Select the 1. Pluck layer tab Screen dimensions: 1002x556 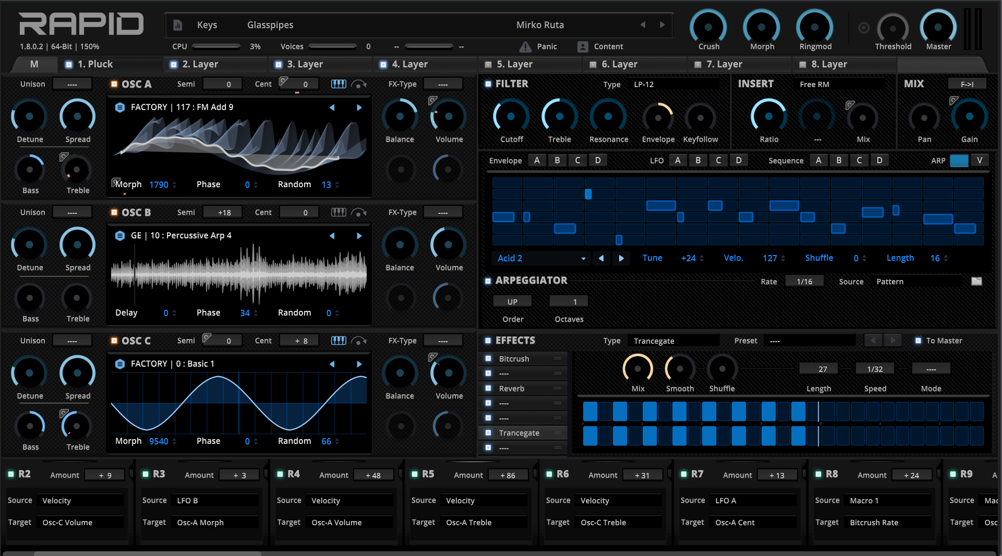(111, 64)
